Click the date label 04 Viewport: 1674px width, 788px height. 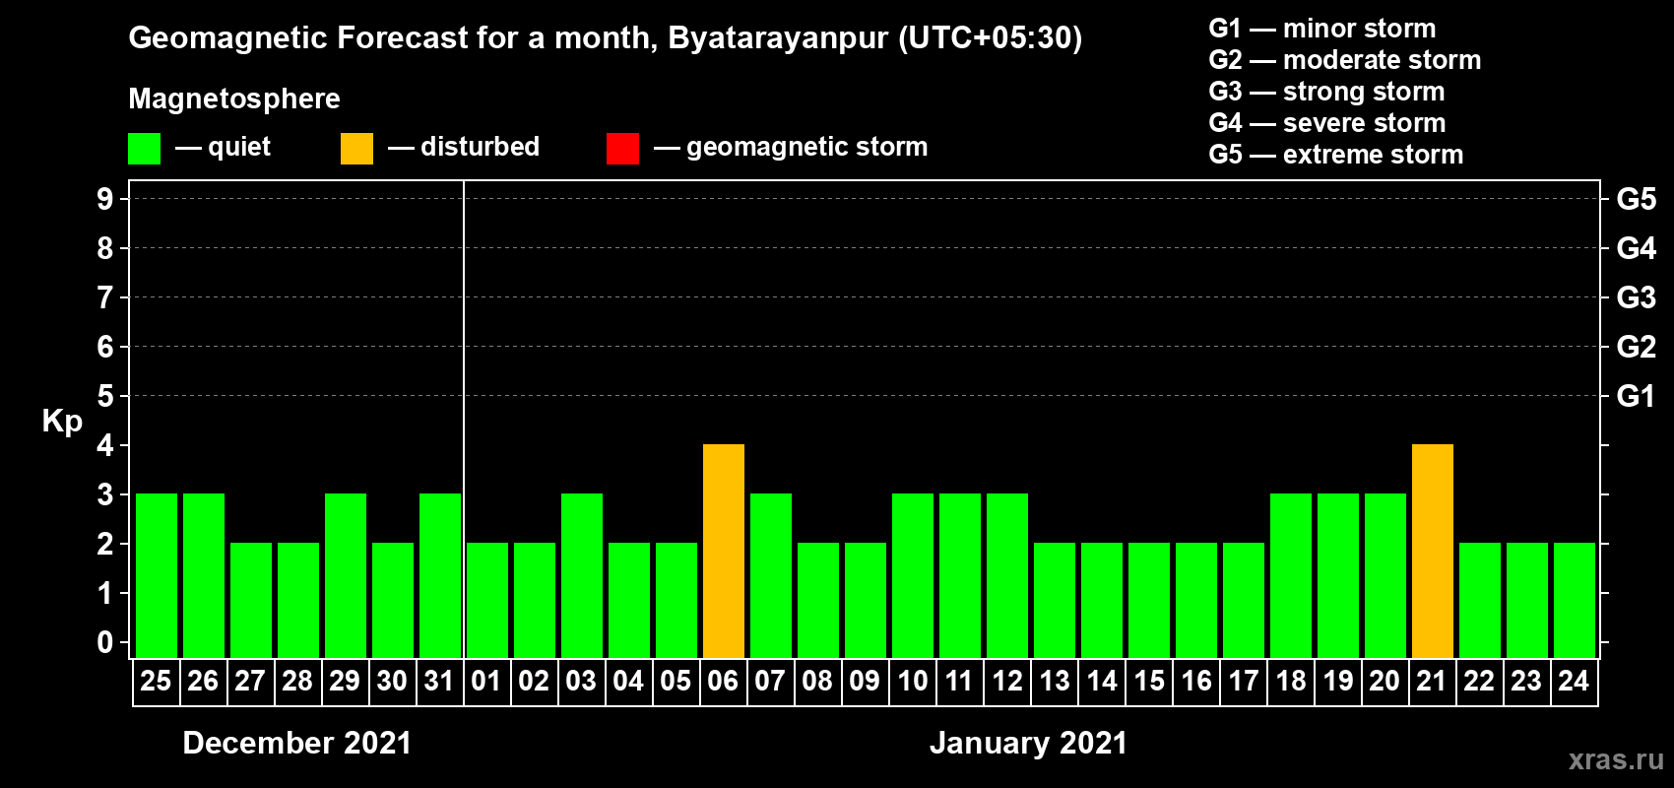point(628,682)
